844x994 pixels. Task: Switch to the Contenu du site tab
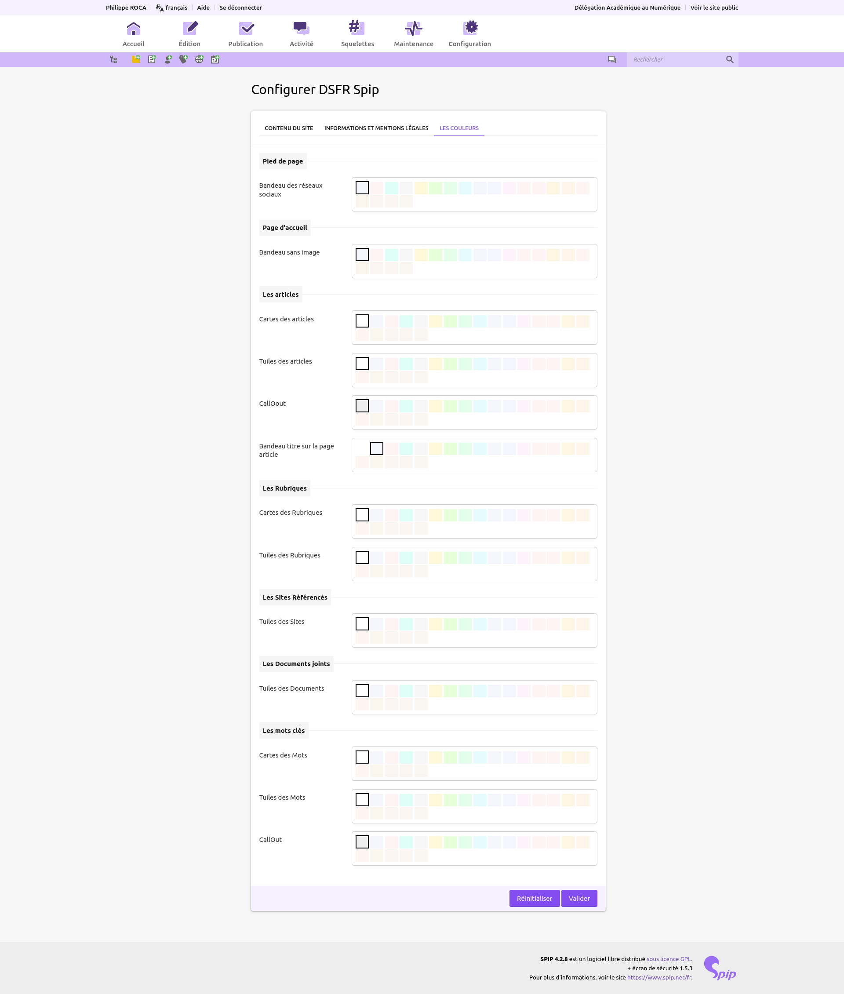tap(288, 128)
